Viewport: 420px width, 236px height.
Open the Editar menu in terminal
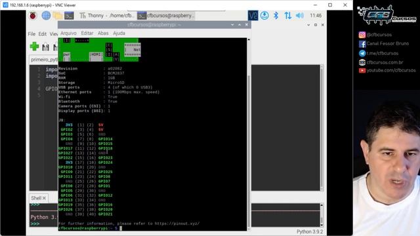click(x=87, y=33)
